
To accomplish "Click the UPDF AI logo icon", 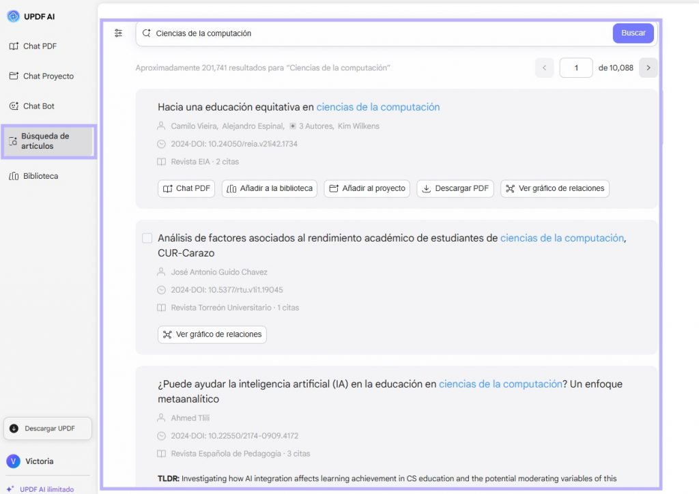I will 14,16.
